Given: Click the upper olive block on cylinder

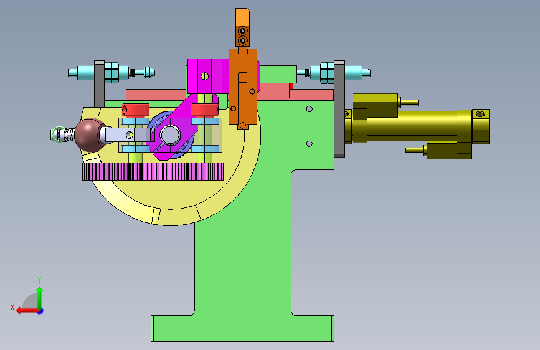Looking at the screenshot, I should pyautogui.click(x=375, y=105).
